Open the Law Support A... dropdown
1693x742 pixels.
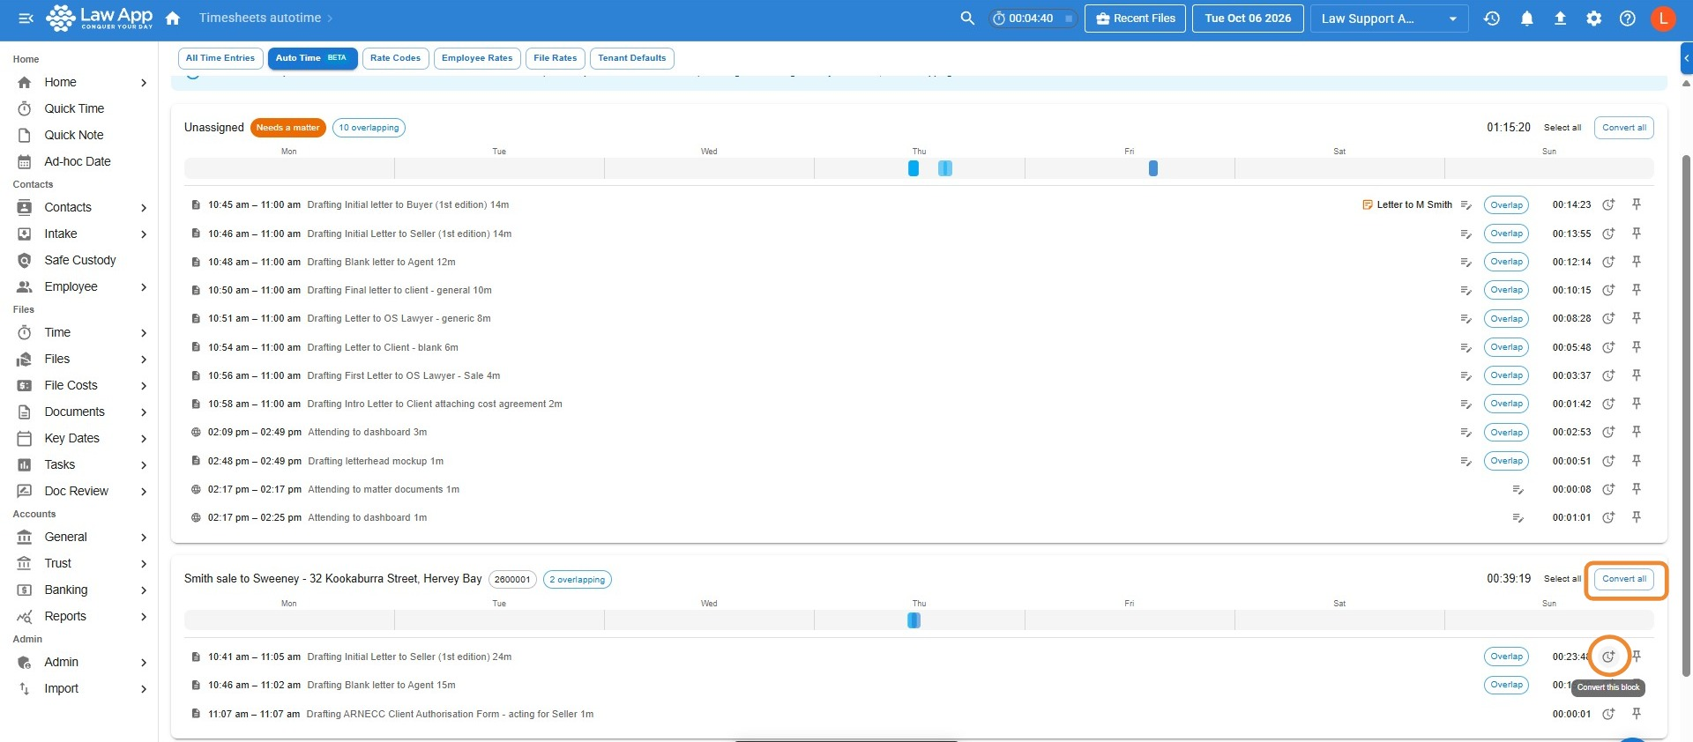pos(1389,19)
